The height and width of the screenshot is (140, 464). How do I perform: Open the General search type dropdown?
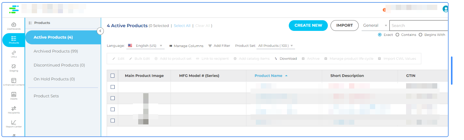tap(375, 26)
